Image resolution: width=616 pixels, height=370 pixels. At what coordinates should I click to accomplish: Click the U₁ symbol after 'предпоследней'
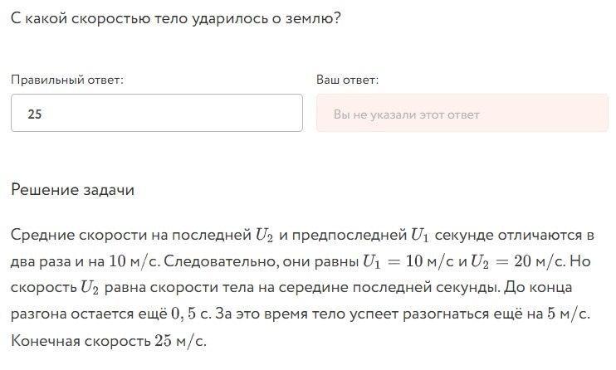420,236
